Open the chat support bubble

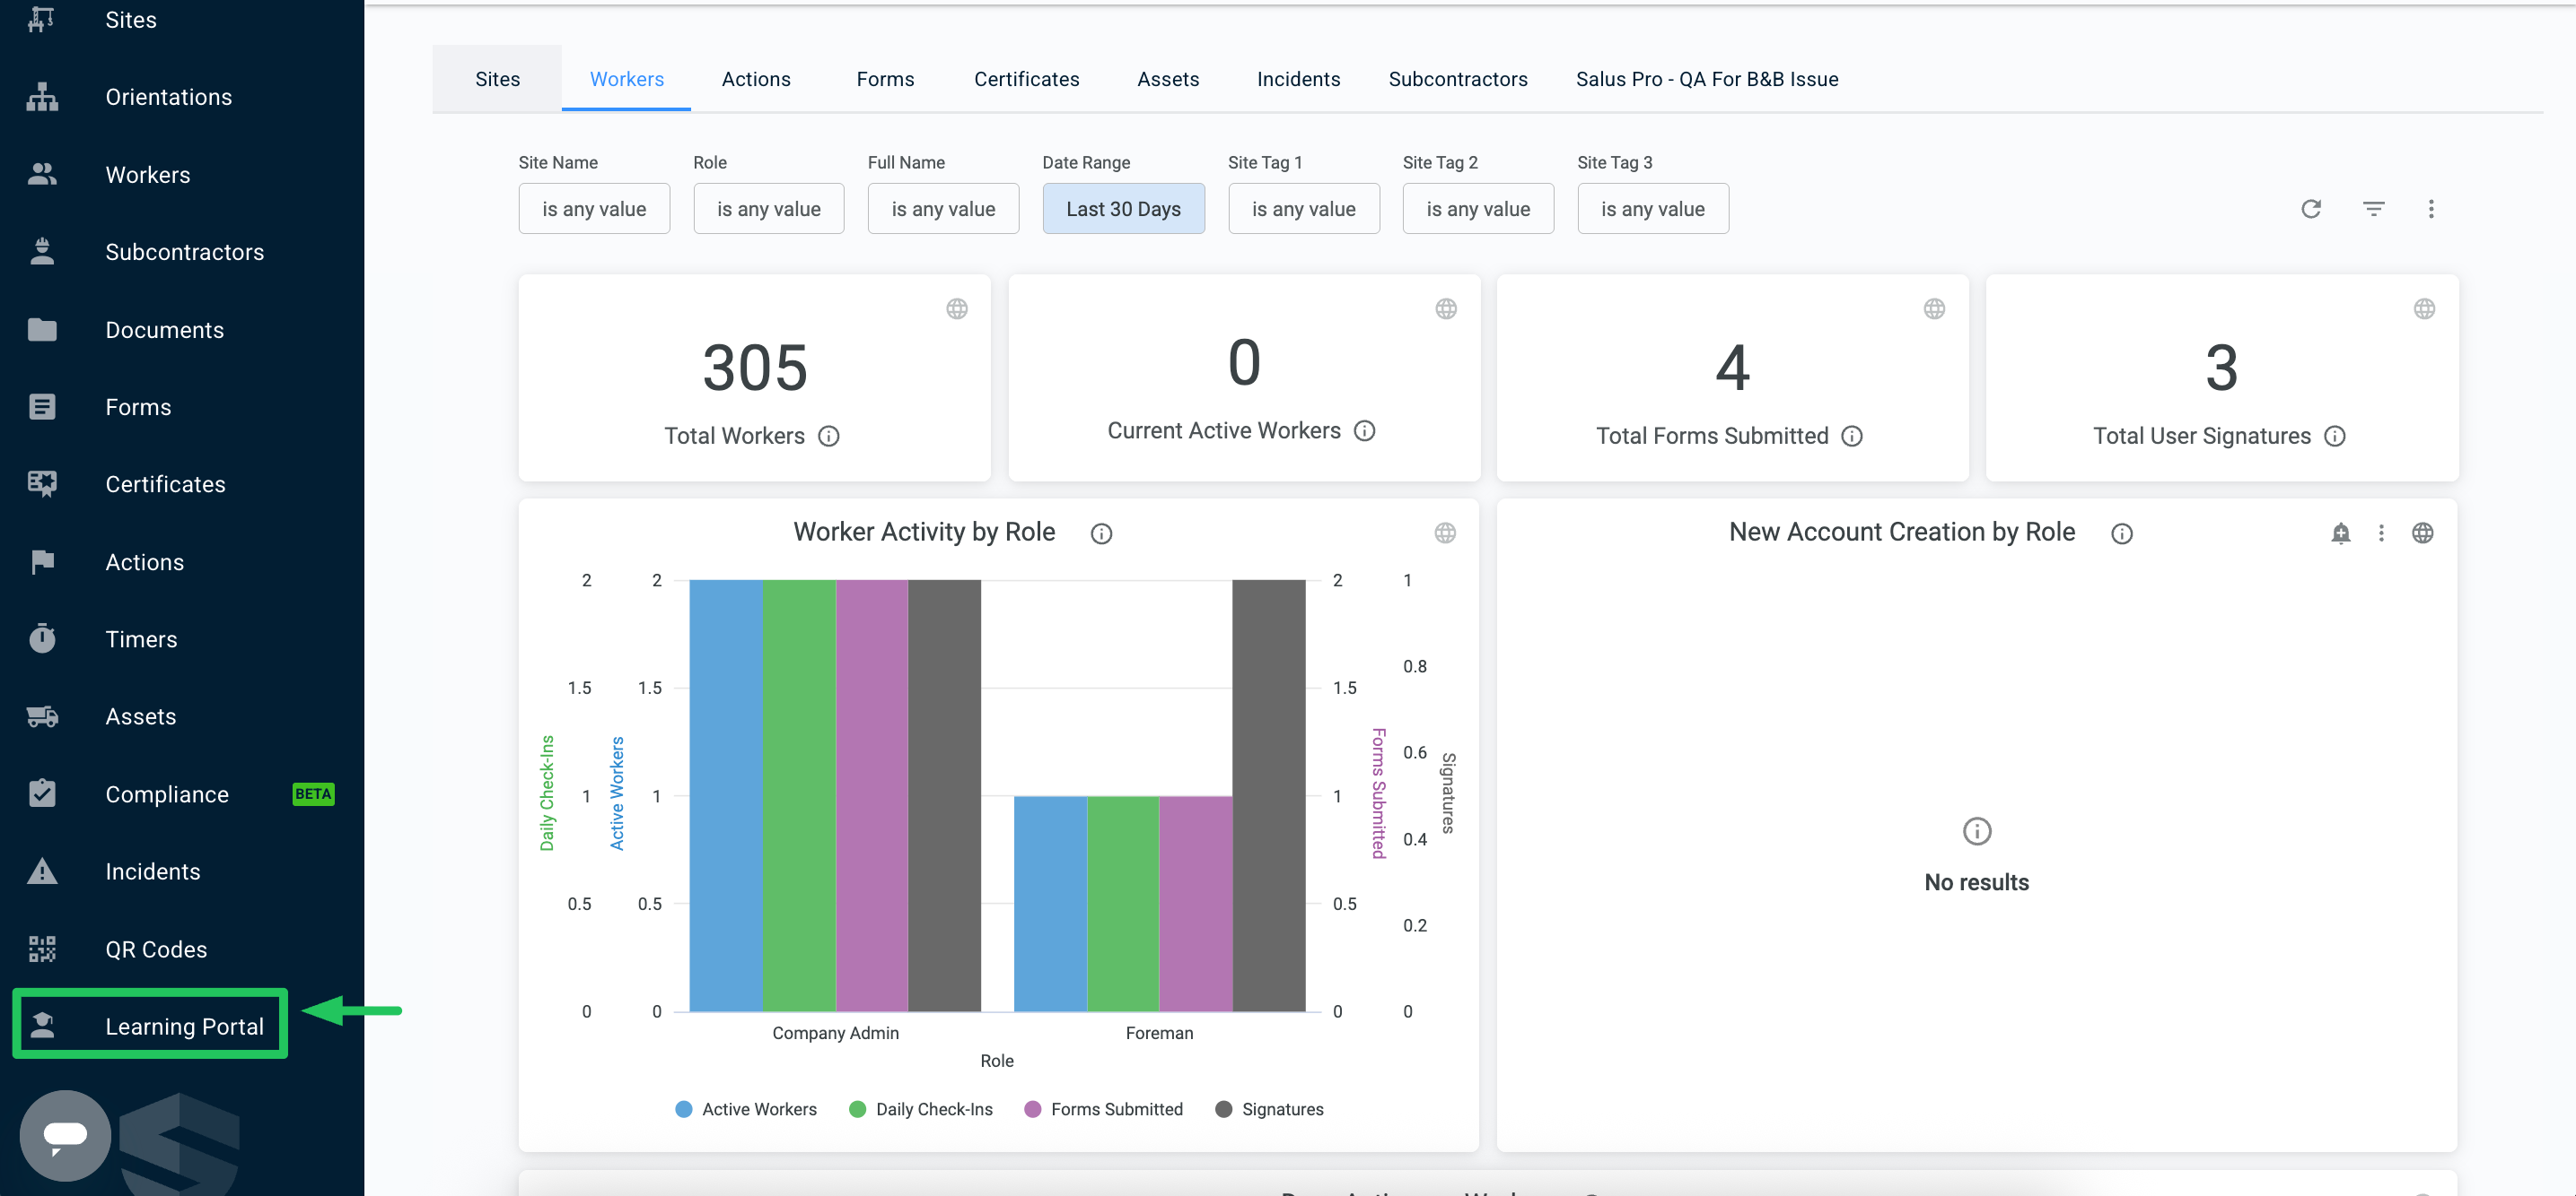pyautogui.click(x=65, y=1135)
